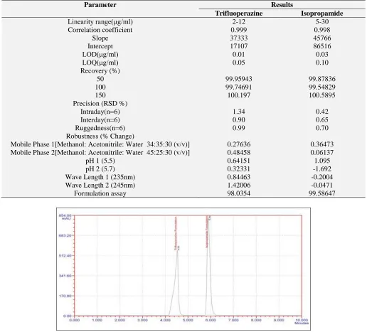Click the "Slope" row label
Viewport: 367px width, 332px height.
(100, 38)
